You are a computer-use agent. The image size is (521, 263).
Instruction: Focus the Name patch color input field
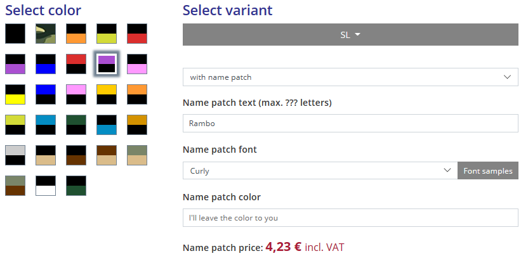(350, 218)
